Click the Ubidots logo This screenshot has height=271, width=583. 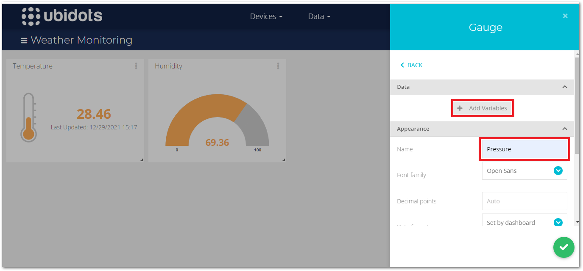coord(62,16)
